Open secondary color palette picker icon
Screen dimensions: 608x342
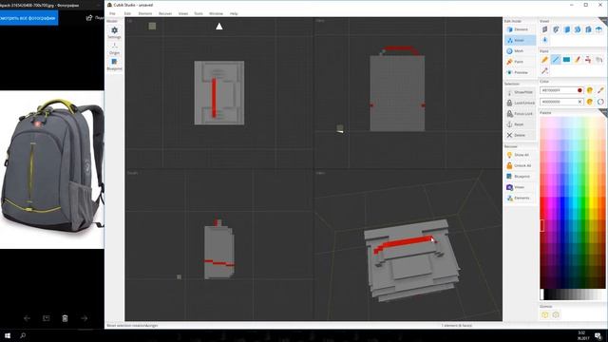tap(589, 102)
